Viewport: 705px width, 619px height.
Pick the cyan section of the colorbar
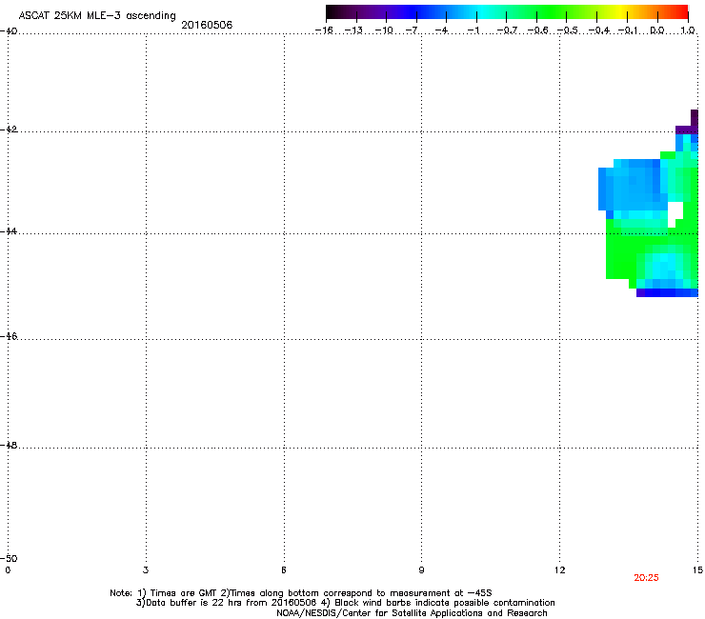(483, 11)
